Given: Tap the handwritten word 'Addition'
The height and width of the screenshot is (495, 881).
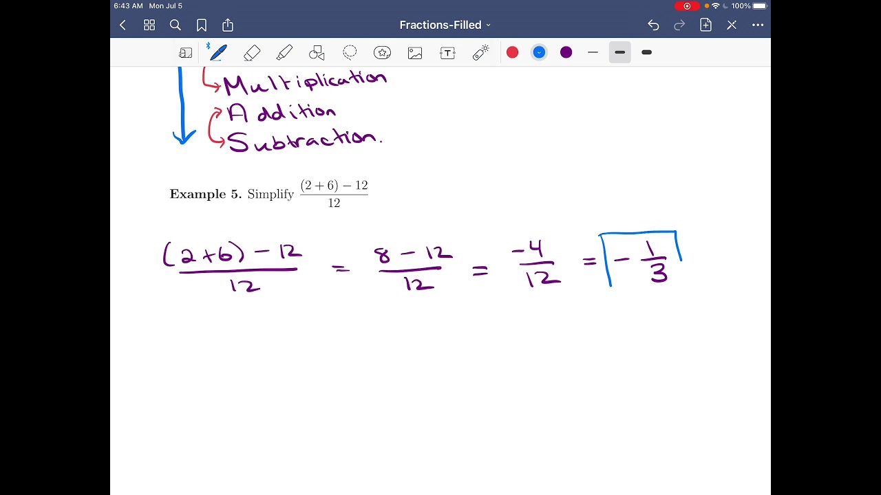Looking at the screenshot, I should [x=281, y=112].
